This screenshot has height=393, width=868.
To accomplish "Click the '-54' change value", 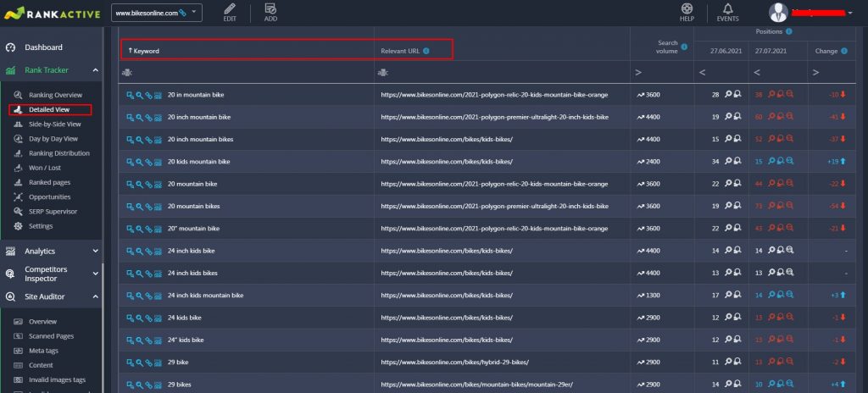I will click(x=834, y=206).
